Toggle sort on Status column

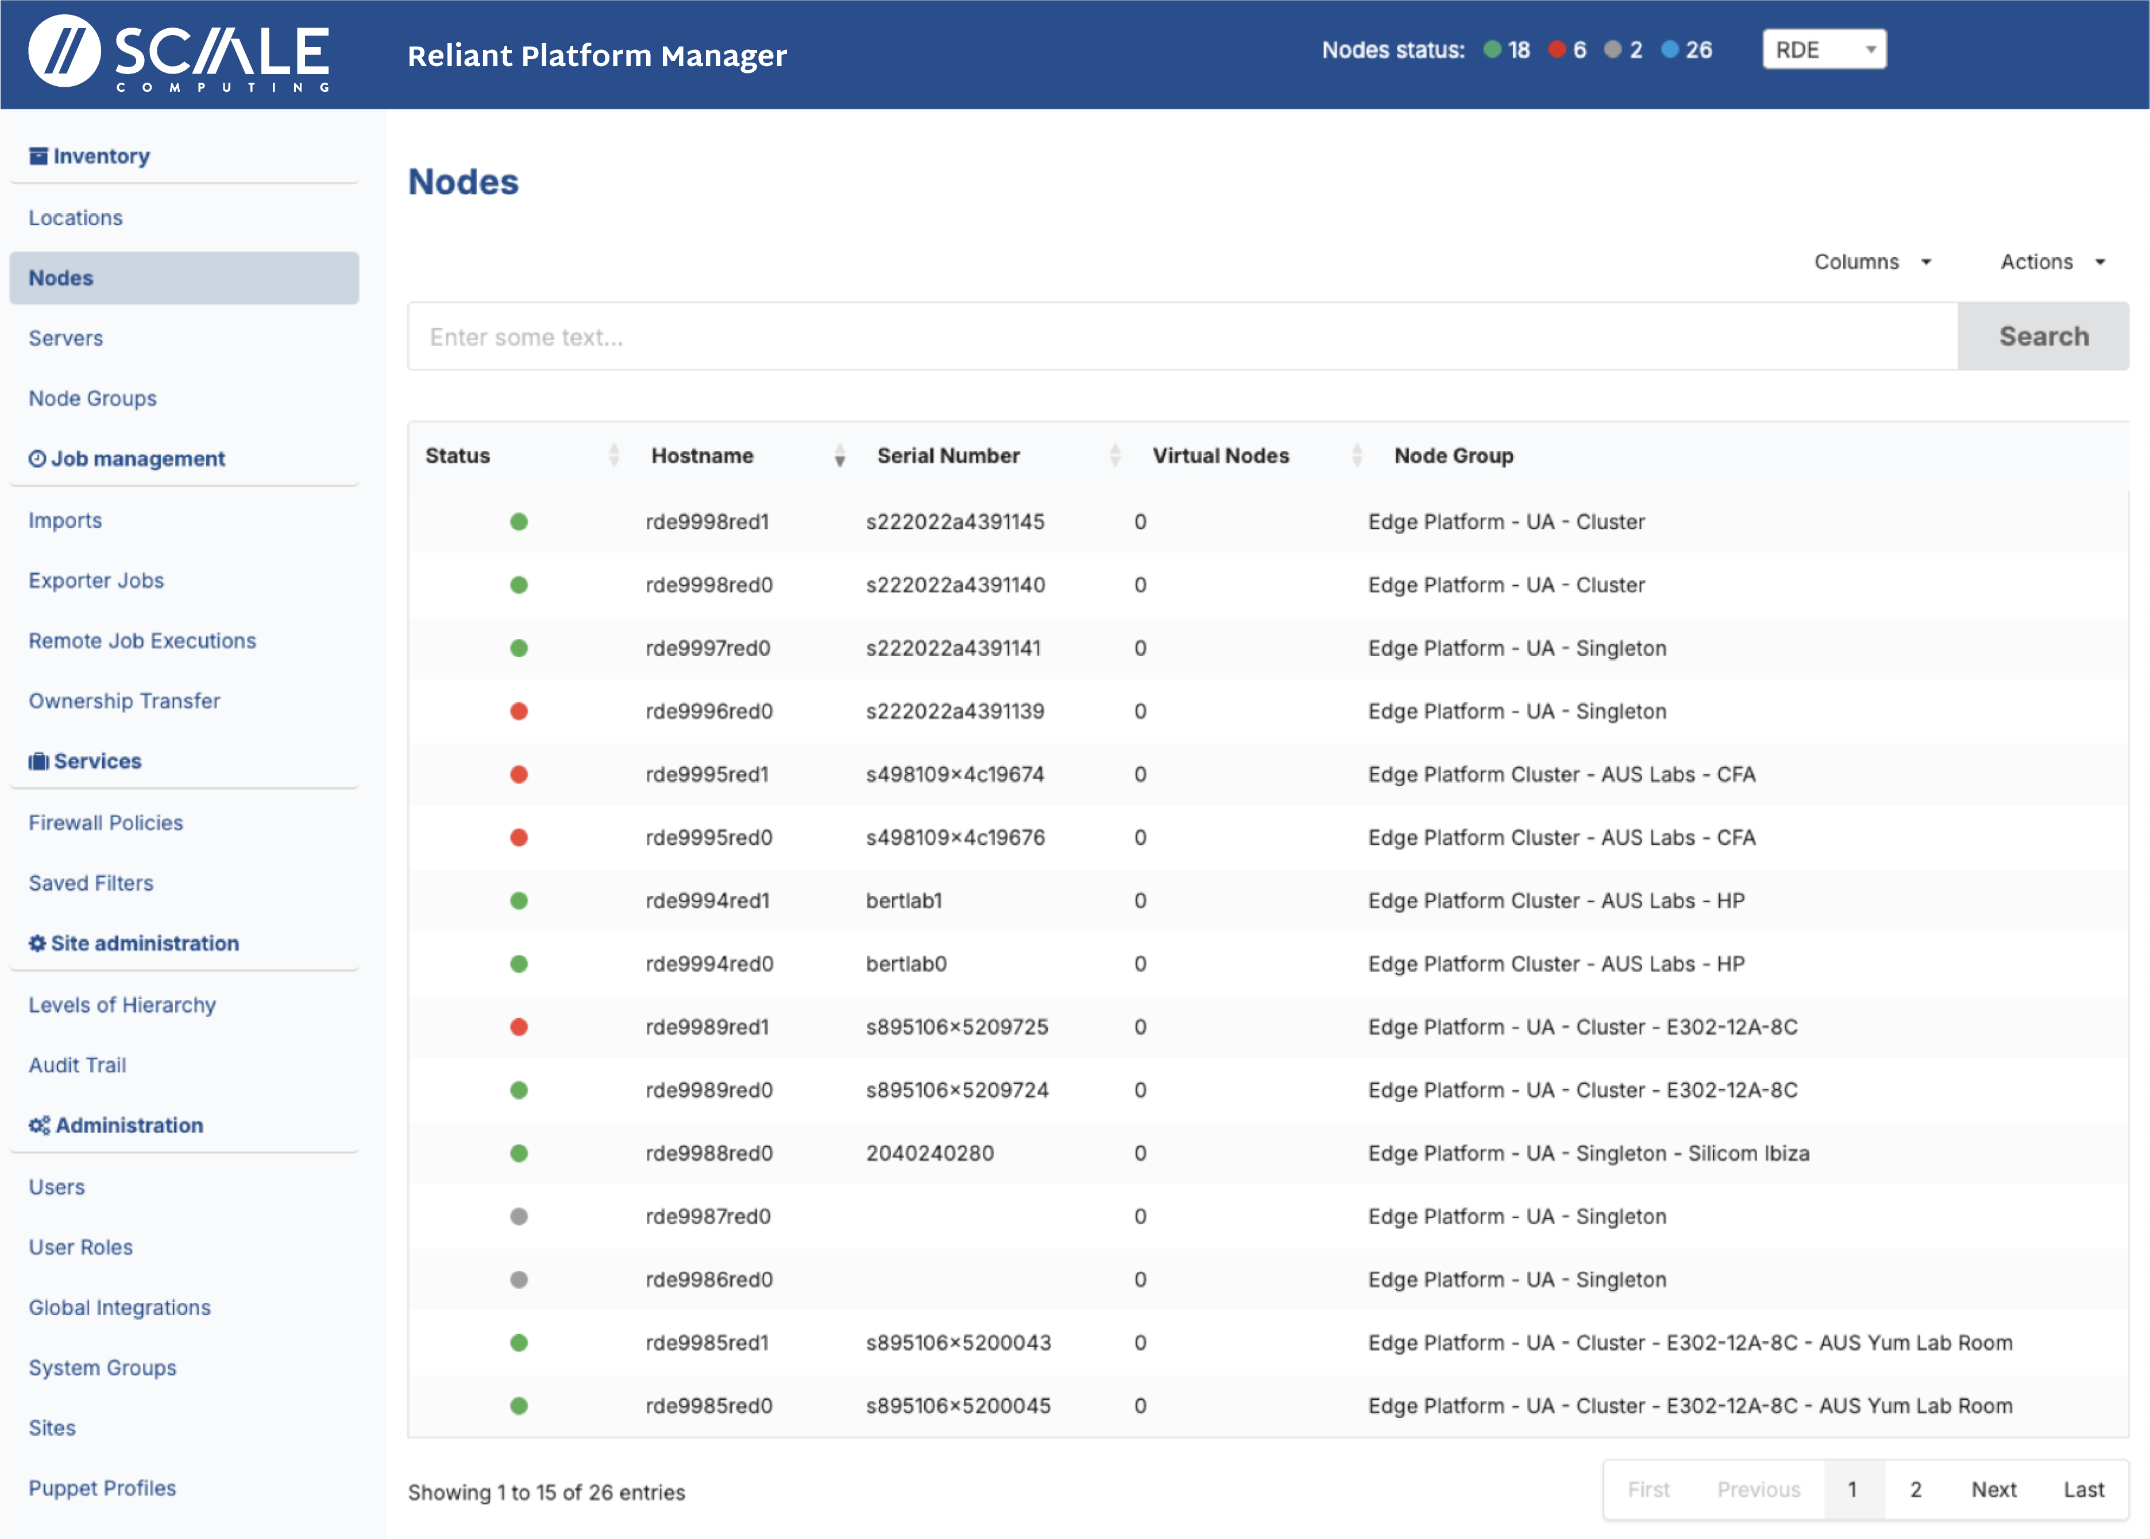click(x=613, y=457)
